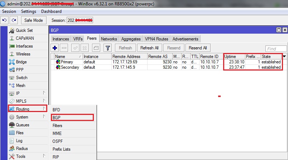The width and height of the screenshot is (288, 160).
Task: Switch to the Networks tab
Action: [109, 39]
